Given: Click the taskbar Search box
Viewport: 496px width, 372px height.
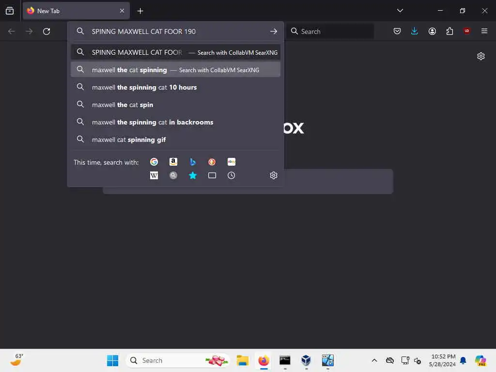Looking at the screenshot, I should click(178, 360).
